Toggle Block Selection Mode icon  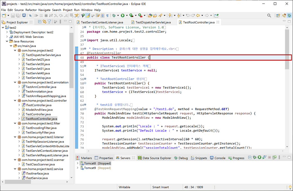(x=103, y=16)
